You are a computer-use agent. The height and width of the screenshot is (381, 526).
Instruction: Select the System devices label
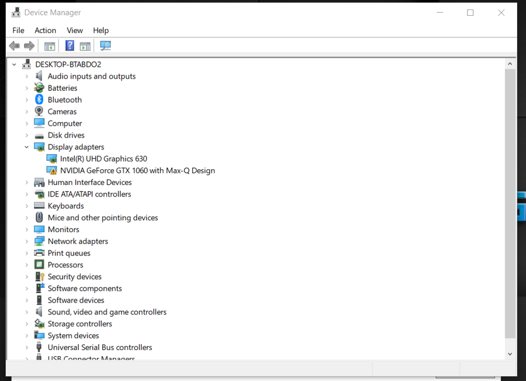[x=74, y=335]
